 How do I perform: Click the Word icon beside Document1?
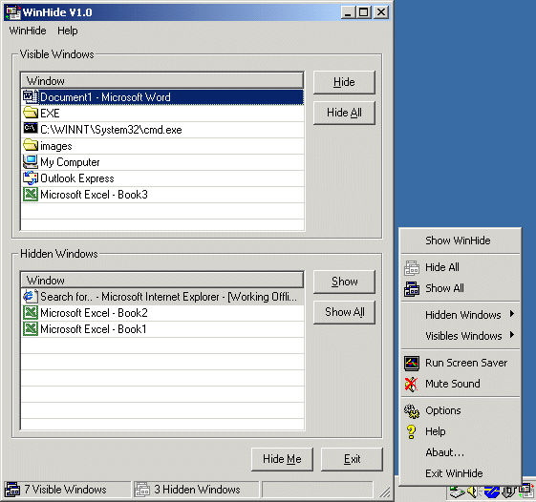point(30,97)
